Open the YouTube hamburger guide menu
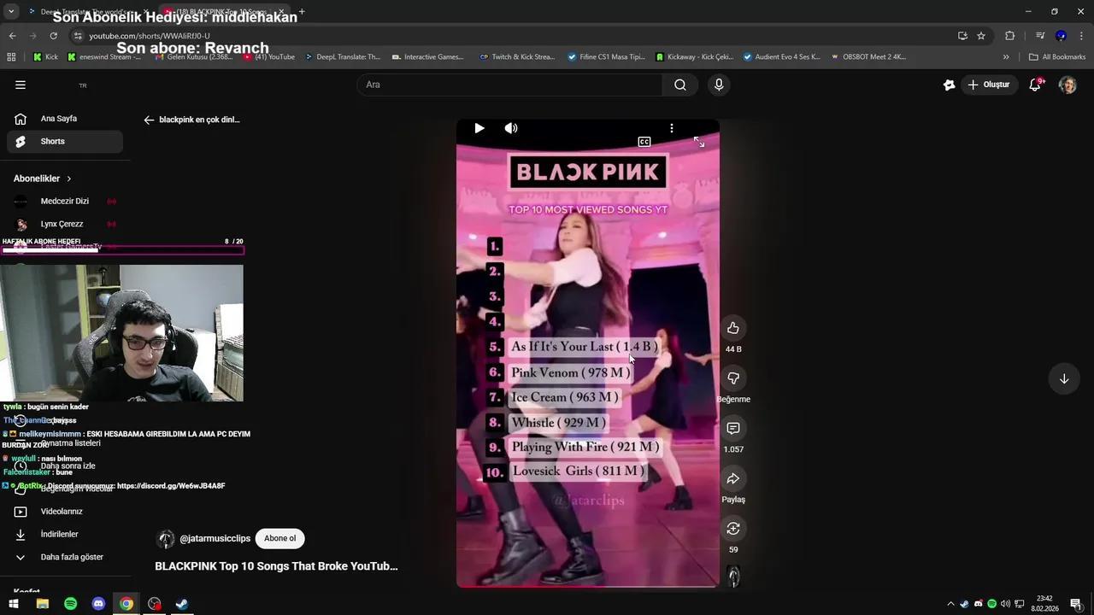1094x615 pixels. 21,85
